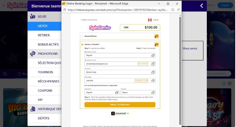Viewport: 236px width, 127px height.
Task: Open HISTORIQUE DES section in the sidebar
Action: [45, 109]
